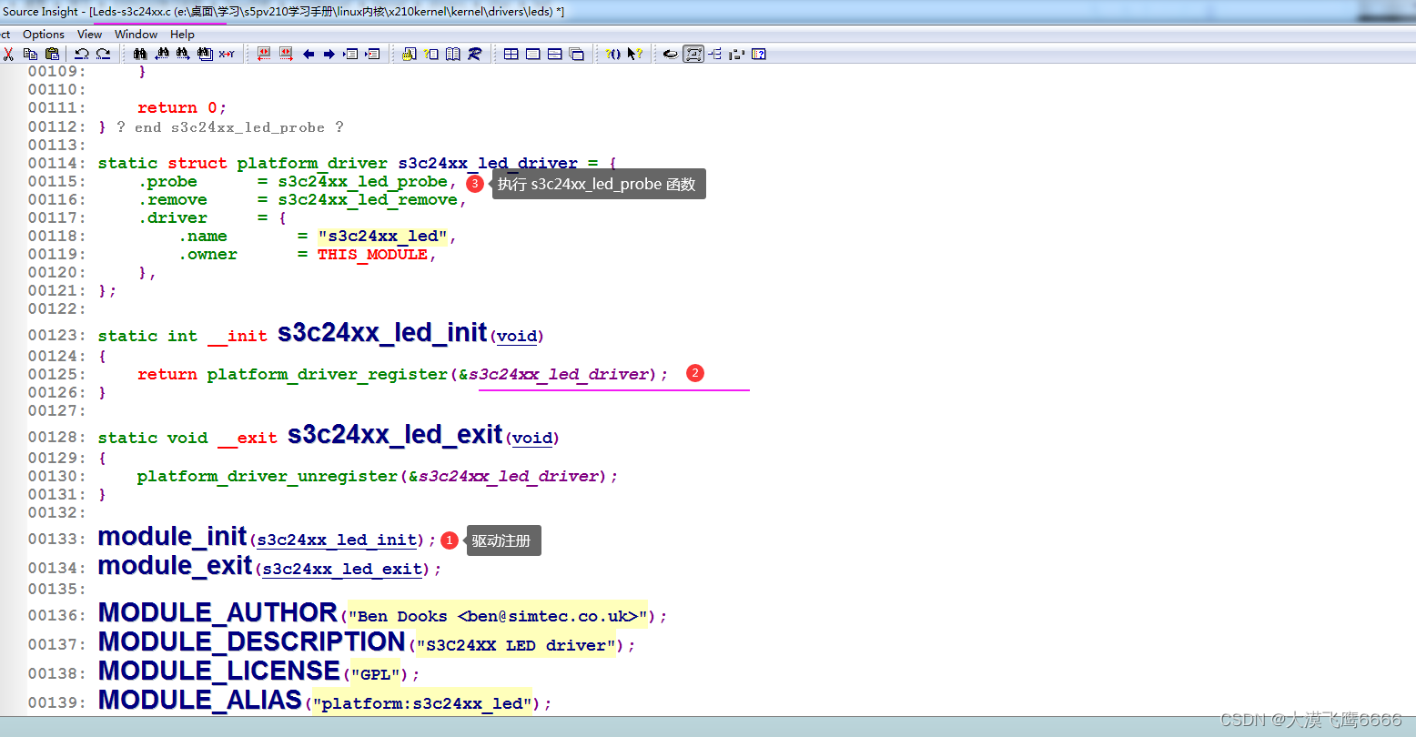Click "return 0;" on line 111

coord(182,107)
